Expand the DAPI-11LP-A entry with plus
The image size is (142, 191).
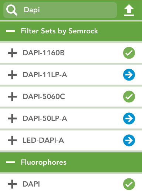[x=12, y=75]
